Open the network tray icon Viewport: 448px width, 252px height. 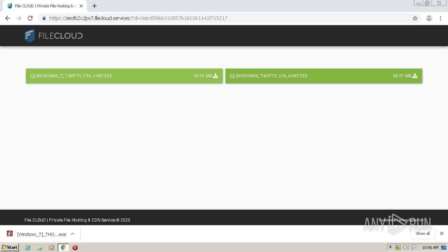click(x=398, y=247)
